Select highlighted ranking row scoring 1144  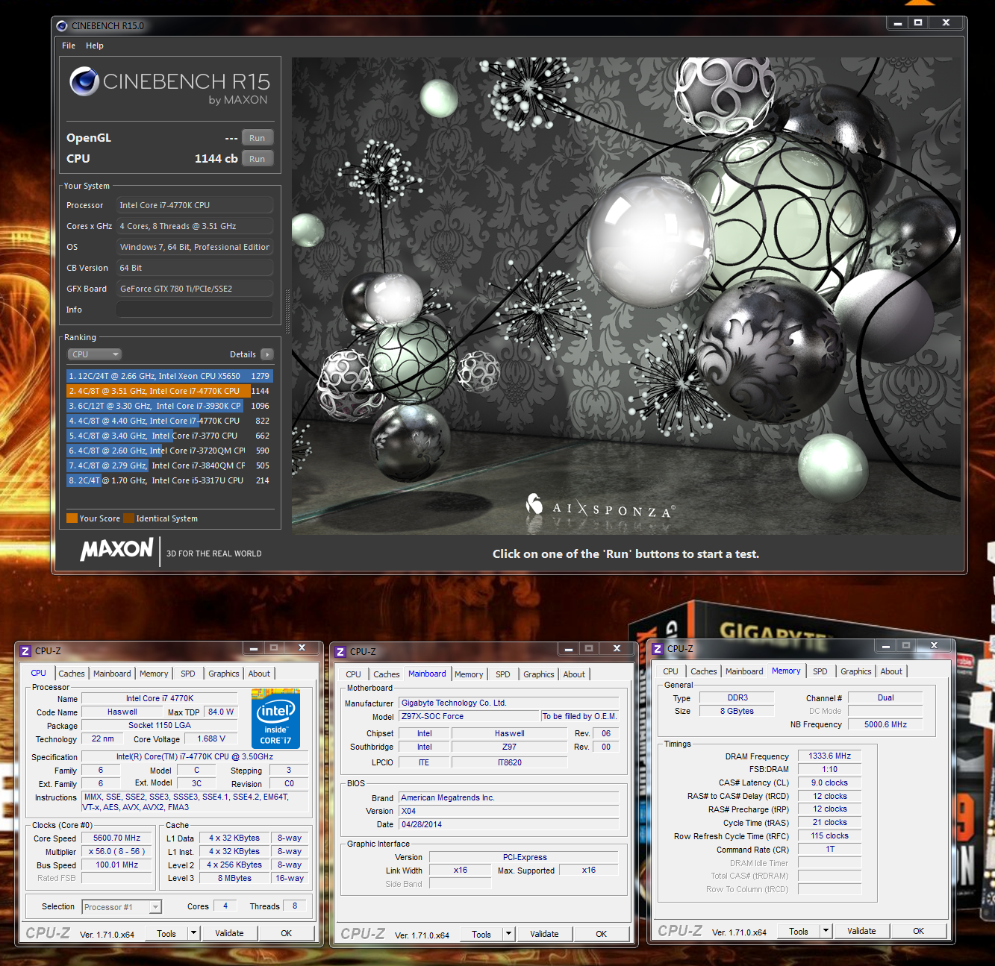[x=169, y=391]
